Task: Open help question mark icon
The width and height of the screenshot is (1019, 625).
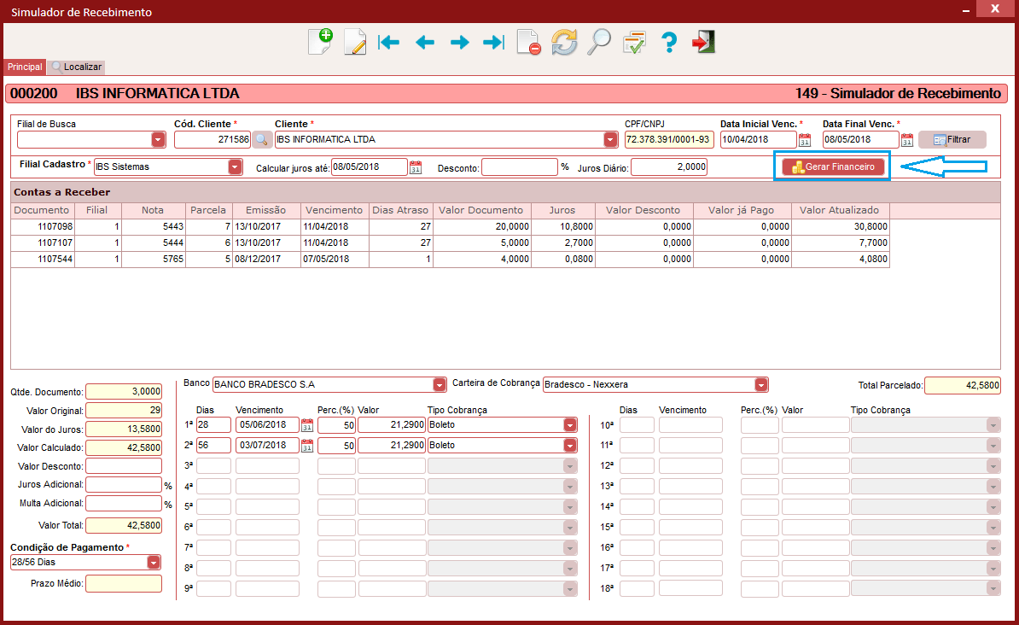Action: click(669, 43)
